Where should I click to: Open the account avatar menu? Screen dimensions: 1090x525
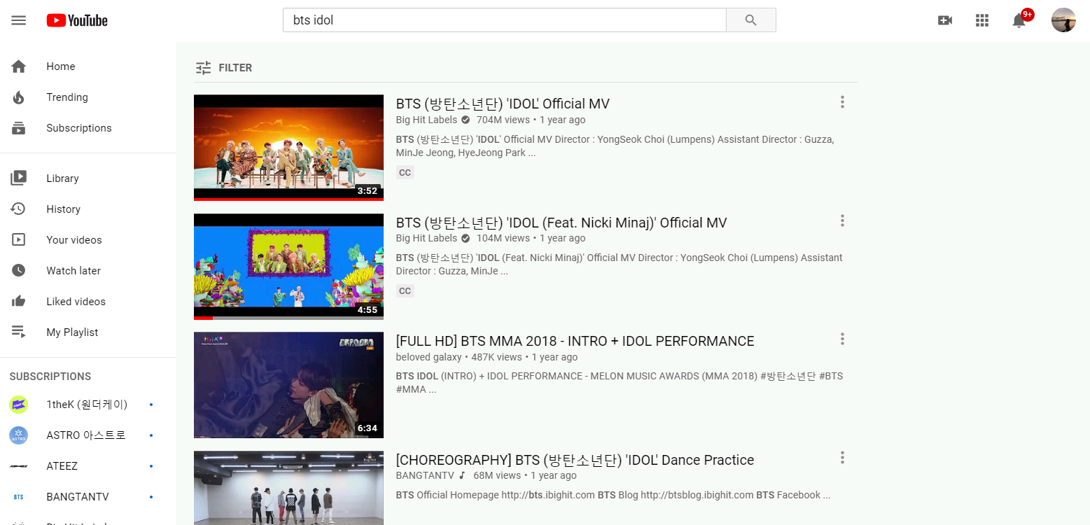point(1063,20)
